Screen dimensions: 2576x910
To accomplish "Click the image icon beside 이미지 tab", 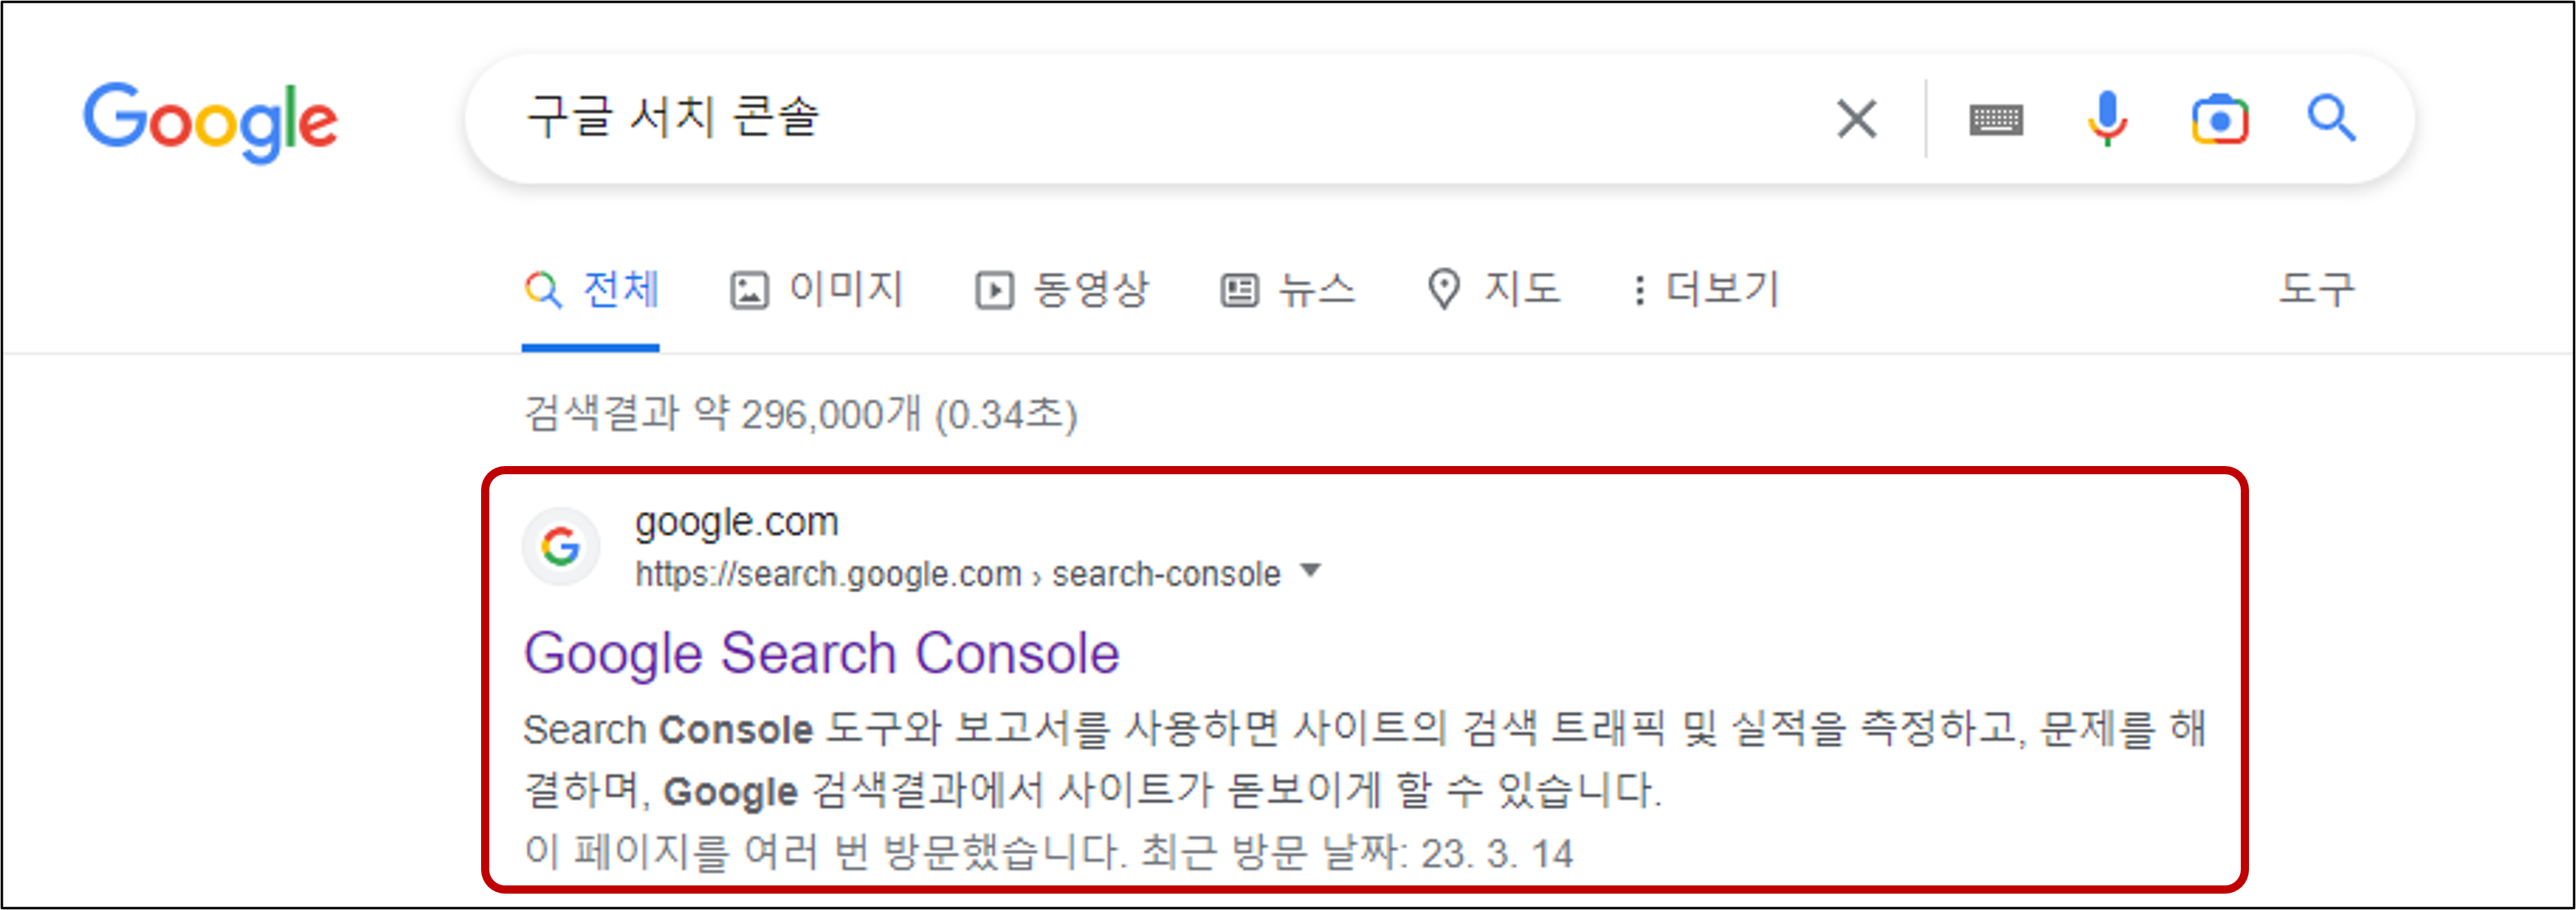I will [x=748, y=290].
